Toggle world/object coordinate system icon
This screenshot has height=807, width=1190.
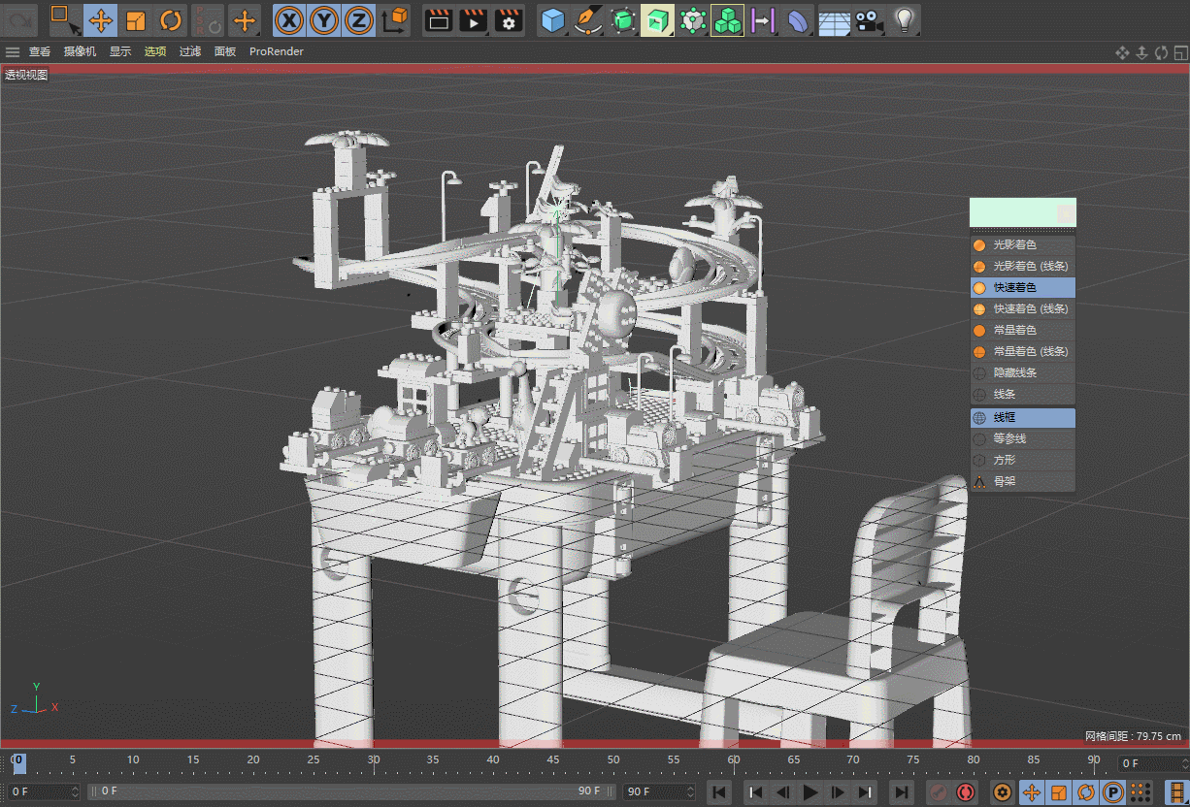tap(394, 19)
